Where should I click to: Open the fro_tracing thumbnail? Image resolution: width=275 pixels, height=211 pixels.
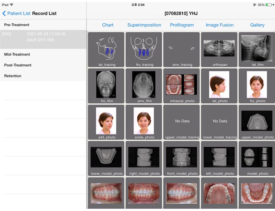144,49
